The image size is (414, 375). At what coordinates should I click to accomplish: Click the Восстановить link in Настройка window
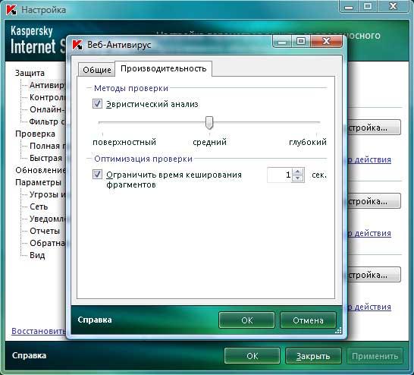[39, 331]
